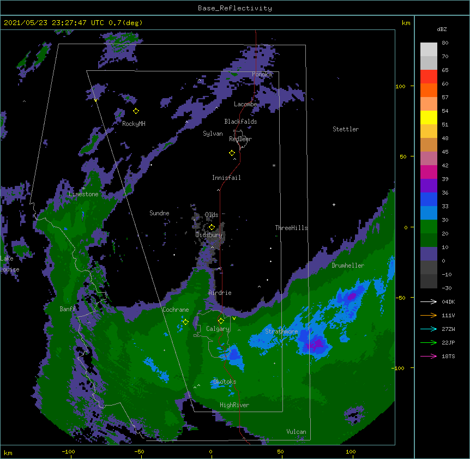Select the 54 dBZ yellow color swatch
The height and width of the screenshot is (459, 470).
(429, 117)
